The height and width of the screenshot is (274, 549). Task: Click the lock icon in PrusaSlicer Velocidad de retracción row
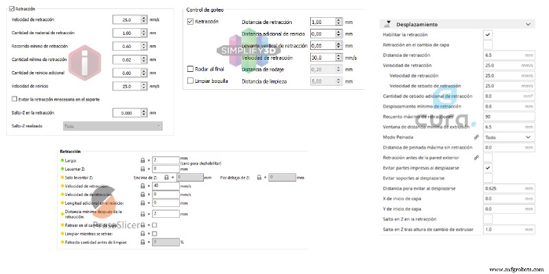point(143,186)
